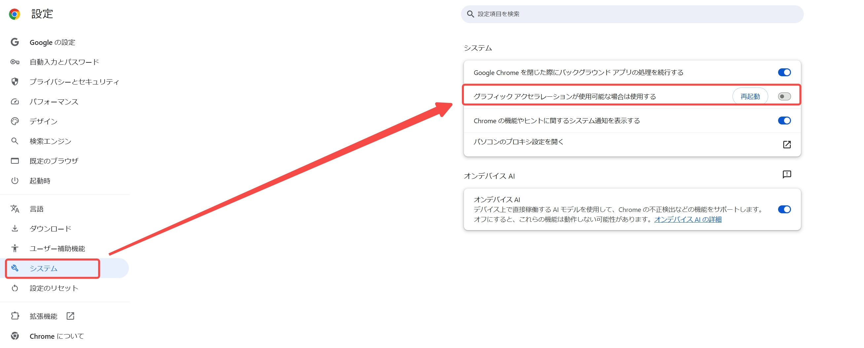Disable background apps toggle for Google Chrome
The image size is (864, 348).
pos(784,72)
